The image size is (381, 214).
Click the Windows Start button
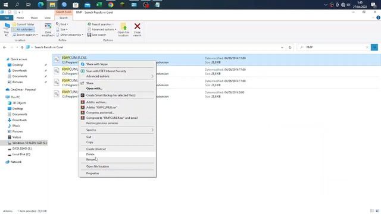tap(5, 4)
